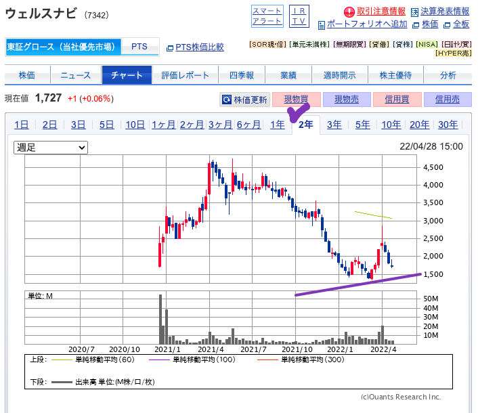Viewport: 478px width, 413px height.
Task: Switch to the ニュース tab
Action: click(76, 75)
